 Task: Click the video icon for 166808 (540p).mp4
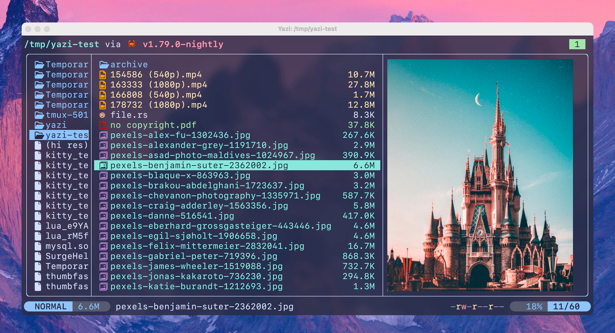(103, 95)
